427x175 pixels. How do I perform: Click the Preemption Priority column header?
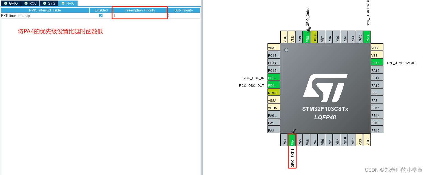click(140, 10)
